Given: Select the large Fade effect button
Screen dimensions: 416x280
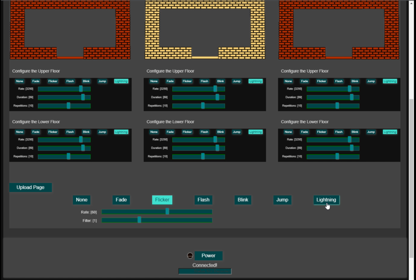Looking at the screenshot, I should 121,200.
